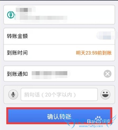The height and width of the screenshot is (130, 118).
Task: Clear the 到账通知 field with the X icon
Action: tap(107, 74)
